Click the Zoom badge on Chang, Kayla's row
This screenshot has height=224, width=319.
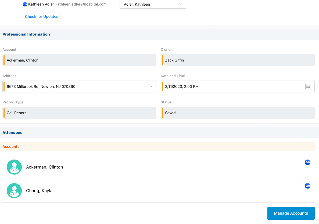click(307, 186)
